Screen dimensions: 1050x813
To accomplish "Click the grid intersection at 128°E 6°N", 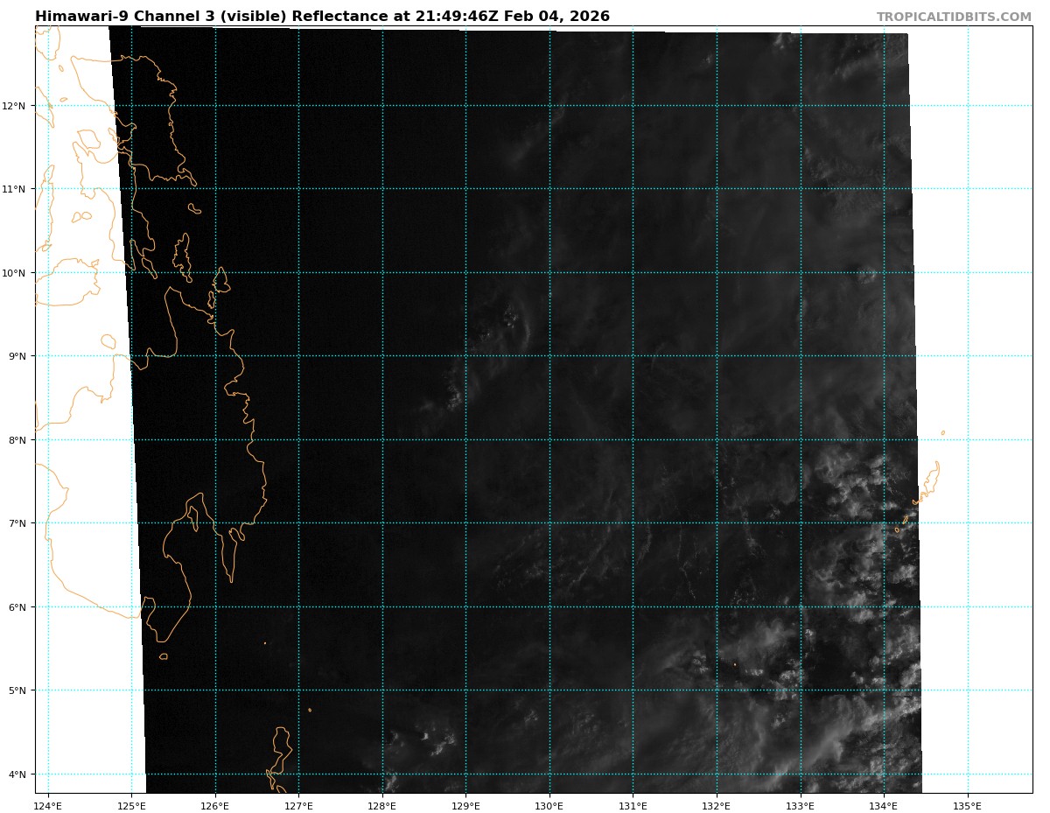I will click(382, 607).
